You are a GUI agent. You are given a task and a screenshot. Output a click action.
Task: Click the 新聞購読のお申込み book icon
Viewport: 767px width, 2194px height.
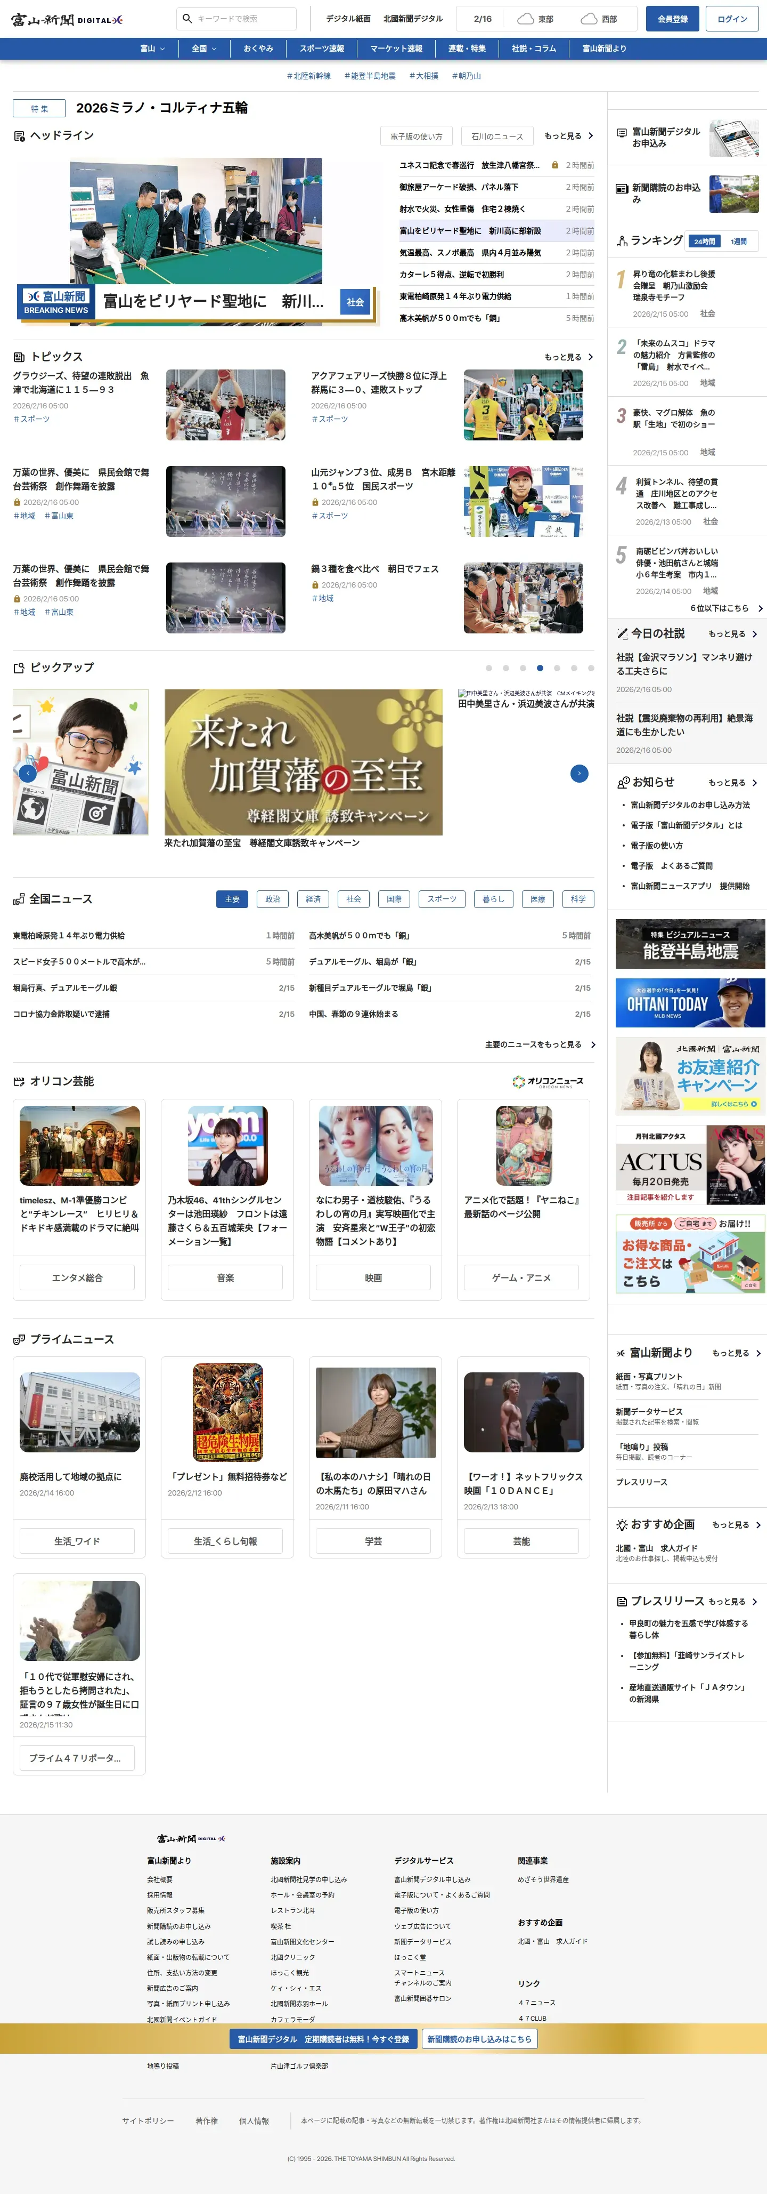pos(622,188)
